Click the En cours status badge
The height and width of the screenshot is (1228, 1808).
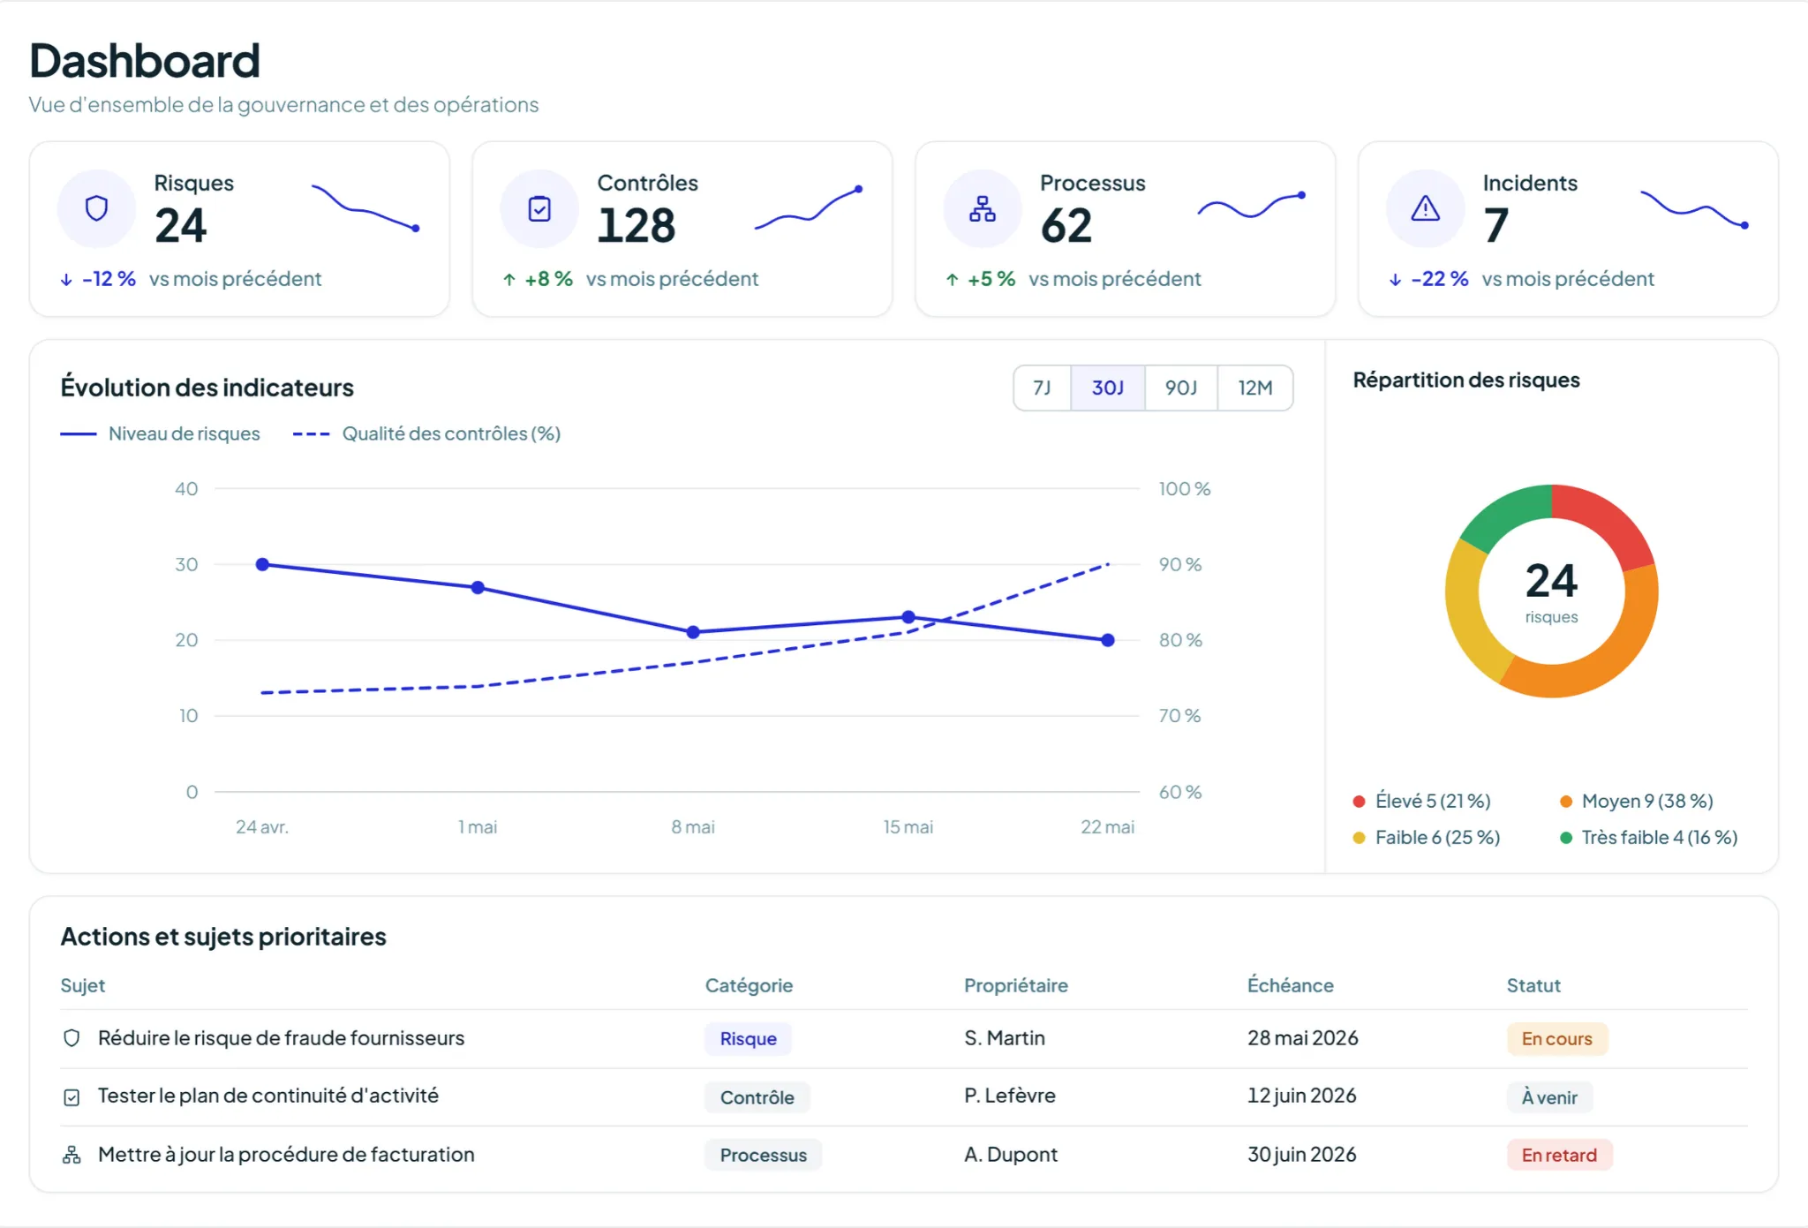tap(1557, 1039)
